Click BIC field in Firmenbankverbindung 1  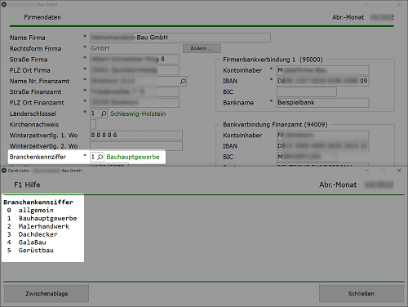point(307,91)
